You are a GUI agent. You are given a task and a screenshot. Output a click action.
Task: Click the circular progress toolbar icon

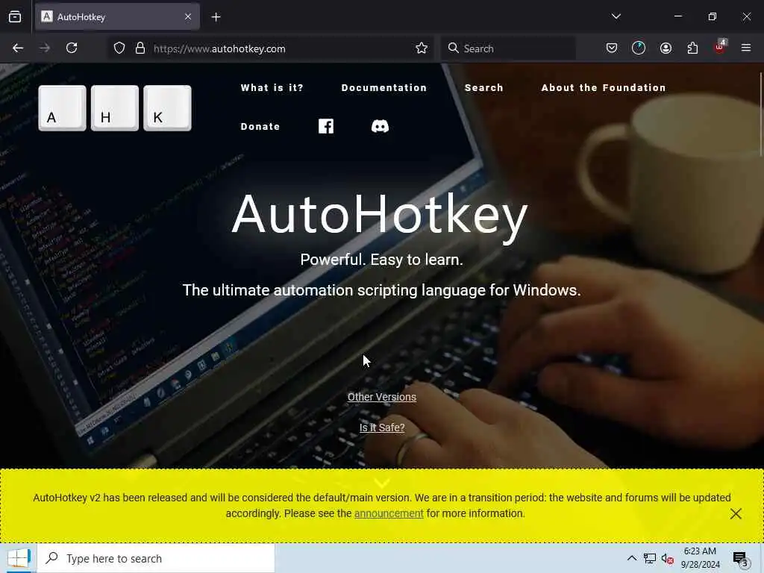[x=639, y=48]
